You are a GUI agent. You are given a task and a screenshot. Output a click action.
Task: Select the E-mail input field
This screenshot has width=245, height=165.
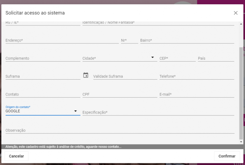(x=197, y=95)
